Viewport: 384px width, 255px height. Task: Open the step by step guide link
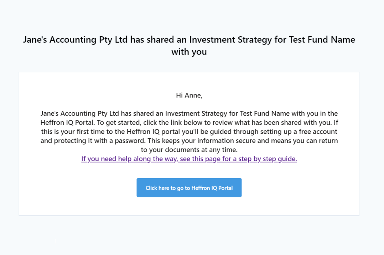pos(189,159)
